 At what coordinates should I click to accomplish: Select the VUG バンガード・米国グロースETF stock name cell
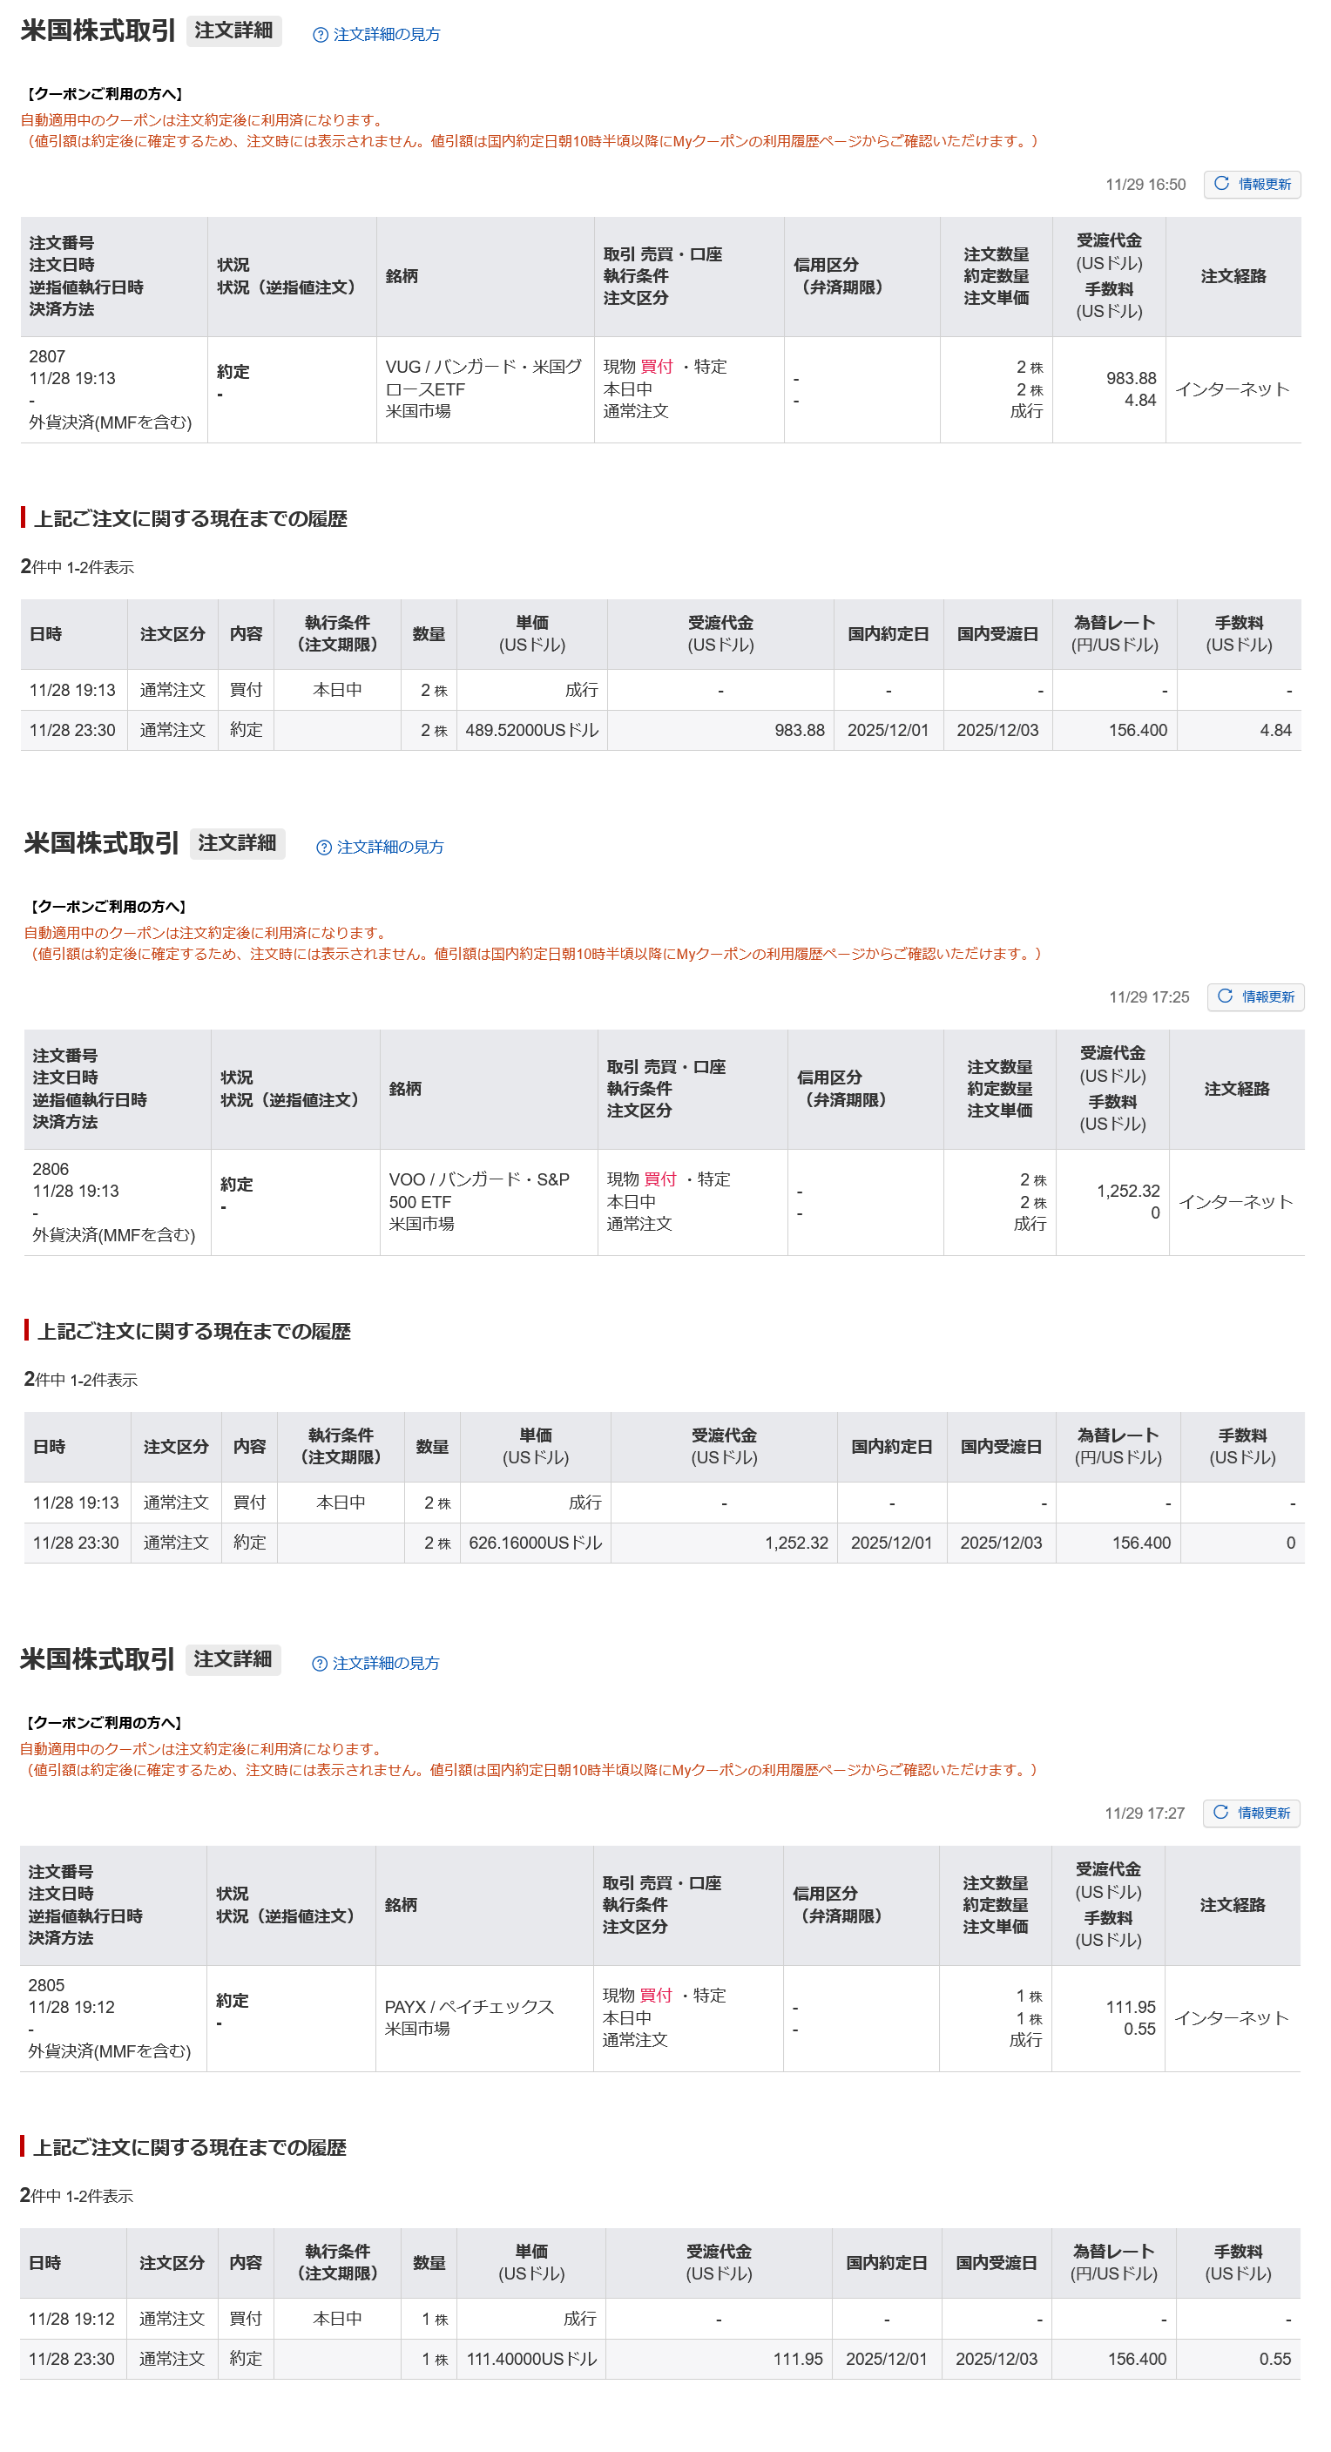tap(483, 389)
